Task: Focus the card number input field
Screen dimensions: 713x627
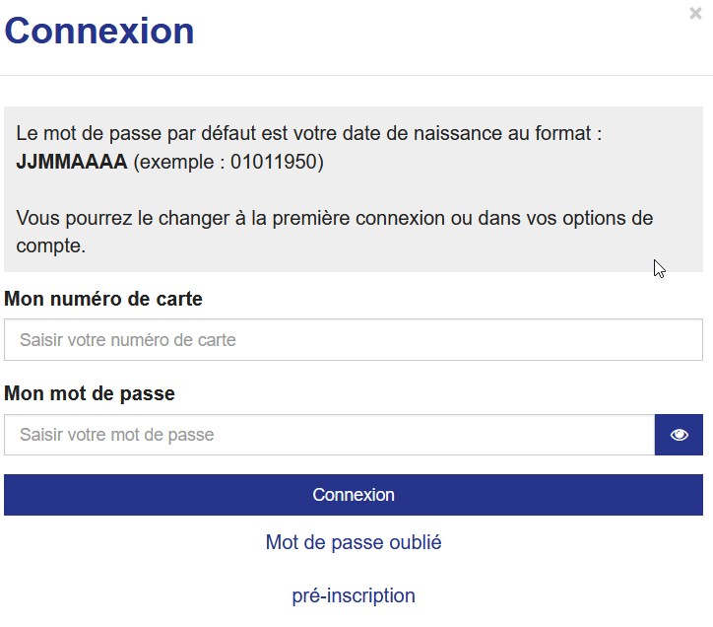Action: click(354, 340)
